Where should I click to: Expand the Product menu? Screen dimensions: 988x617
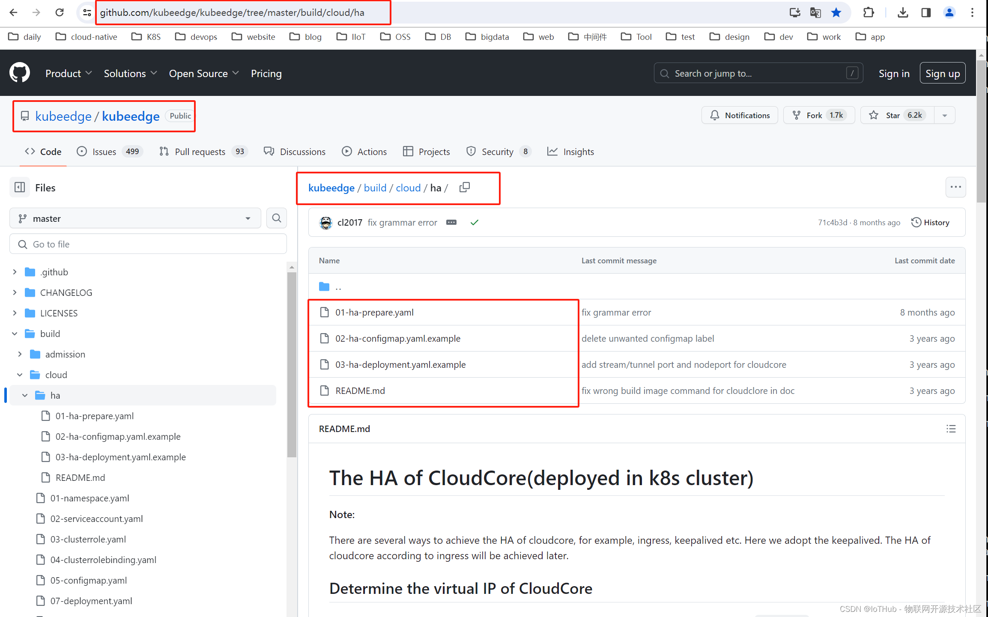tap(69, 73)
